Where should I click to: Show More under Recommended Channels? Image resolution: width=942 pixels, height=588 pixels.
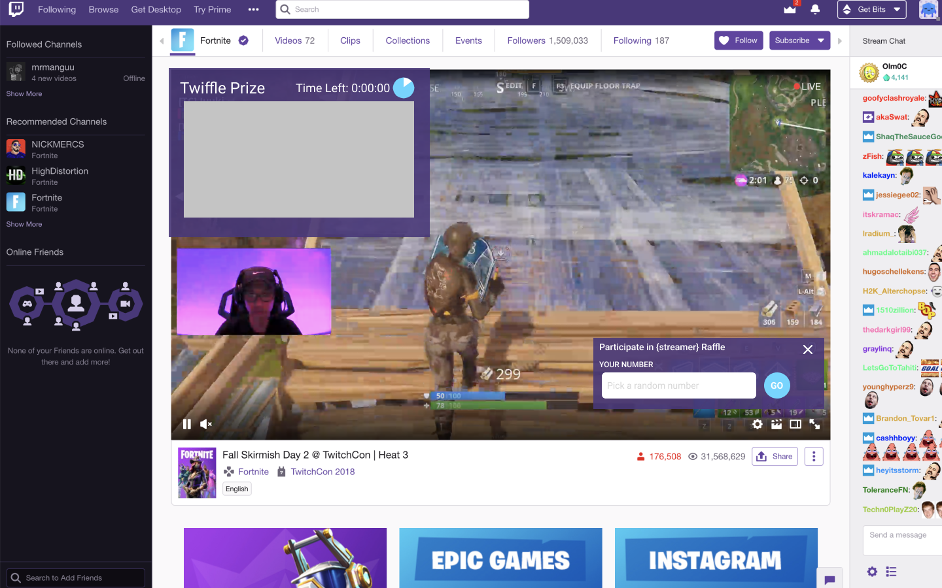[x=24, y=224]
